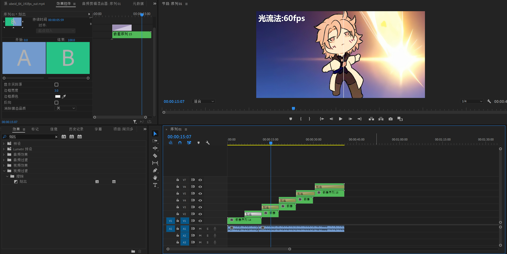
Task: Open 1/4 playback resolution dropdown
Action: [472, 101]
